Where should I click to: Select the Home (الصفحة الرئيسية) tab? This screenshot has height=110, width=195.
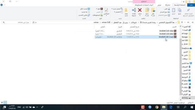[180, 5]
